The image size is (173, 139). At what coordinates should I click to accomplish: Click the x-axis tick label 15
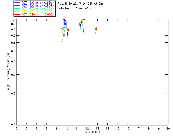pyautogui.click(x=118, y=128)
